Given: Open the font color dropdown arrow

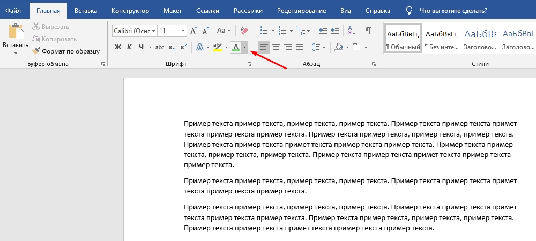Looking at the screenshot, I should (244, 47).
